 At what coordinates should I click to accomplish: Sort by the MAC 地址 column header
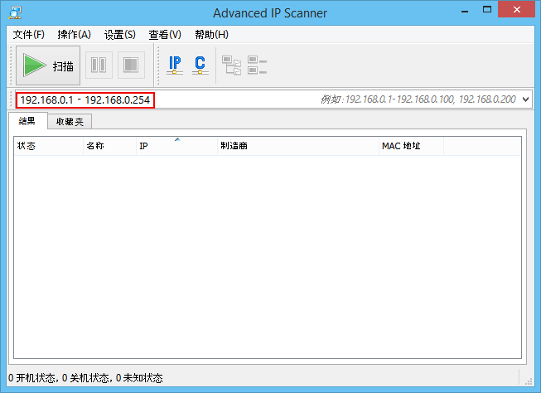pos(410,146)
